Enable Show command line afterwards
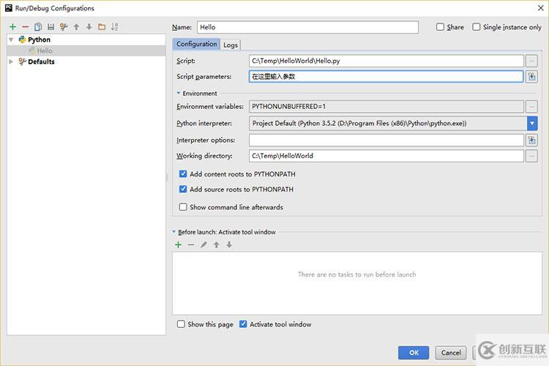The image size is (549, 366). (x=183, y=207)
